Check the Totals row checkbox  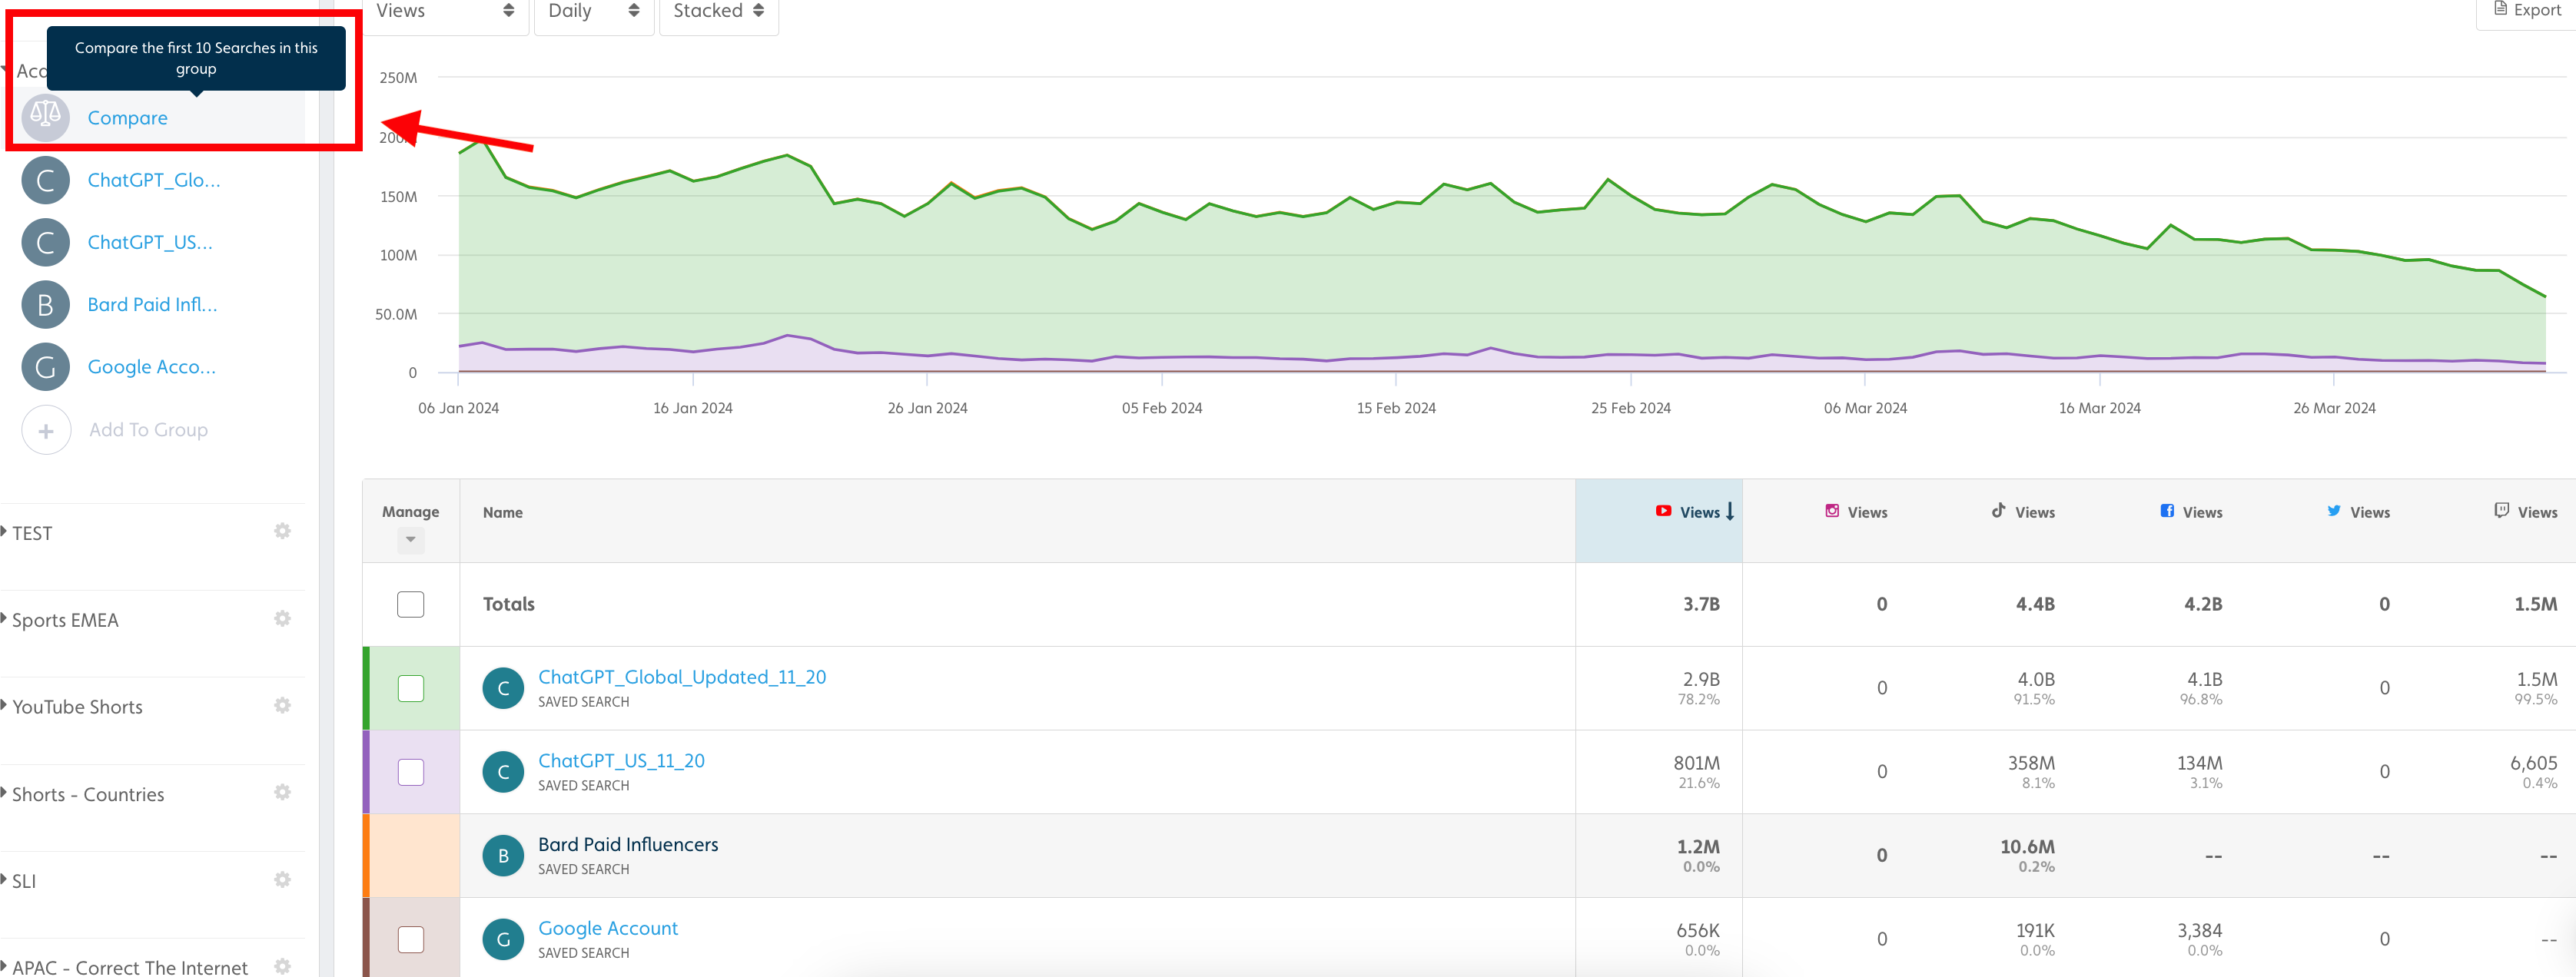[x=410, y=604]
